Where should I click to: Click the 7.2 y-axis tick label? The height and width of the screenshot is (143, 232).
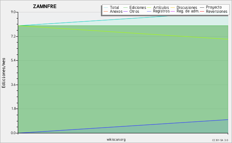(13, 36)
